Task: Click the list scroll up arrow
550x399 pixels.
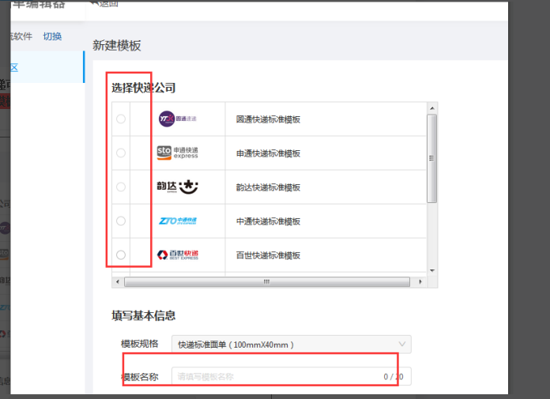Action: pos(432,108)
